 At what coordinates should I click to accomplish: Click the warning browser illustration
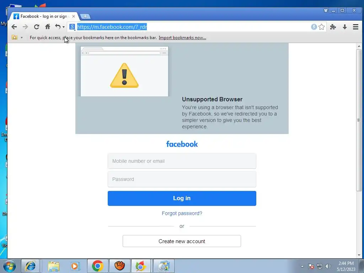click(x=124, y=71)
